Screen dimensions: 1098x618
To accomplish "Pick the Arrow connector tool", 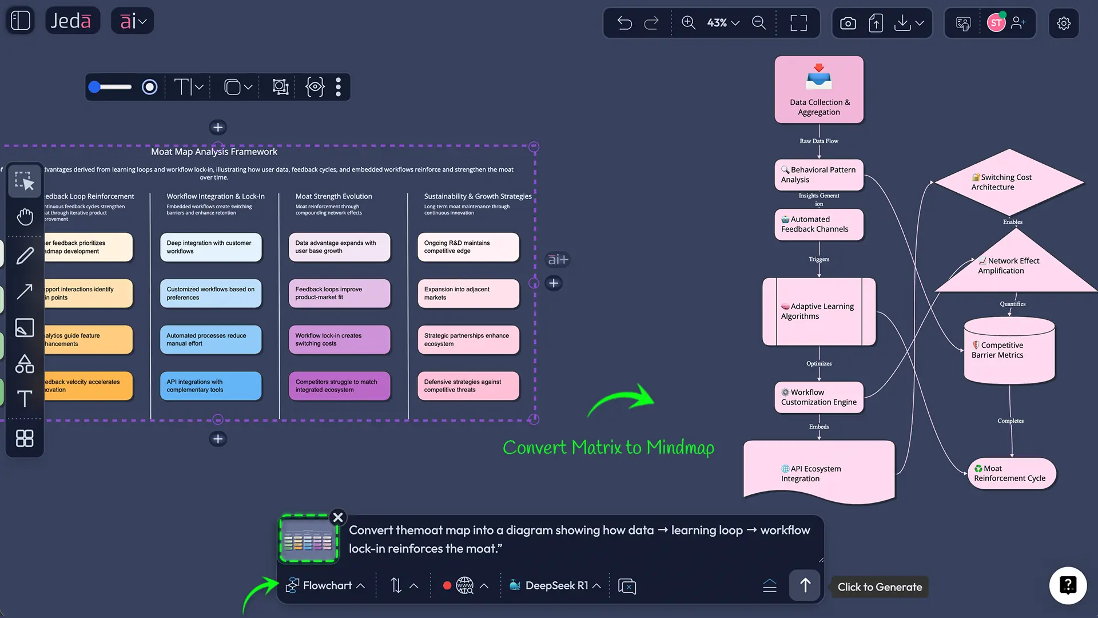I will click(25, 291).
